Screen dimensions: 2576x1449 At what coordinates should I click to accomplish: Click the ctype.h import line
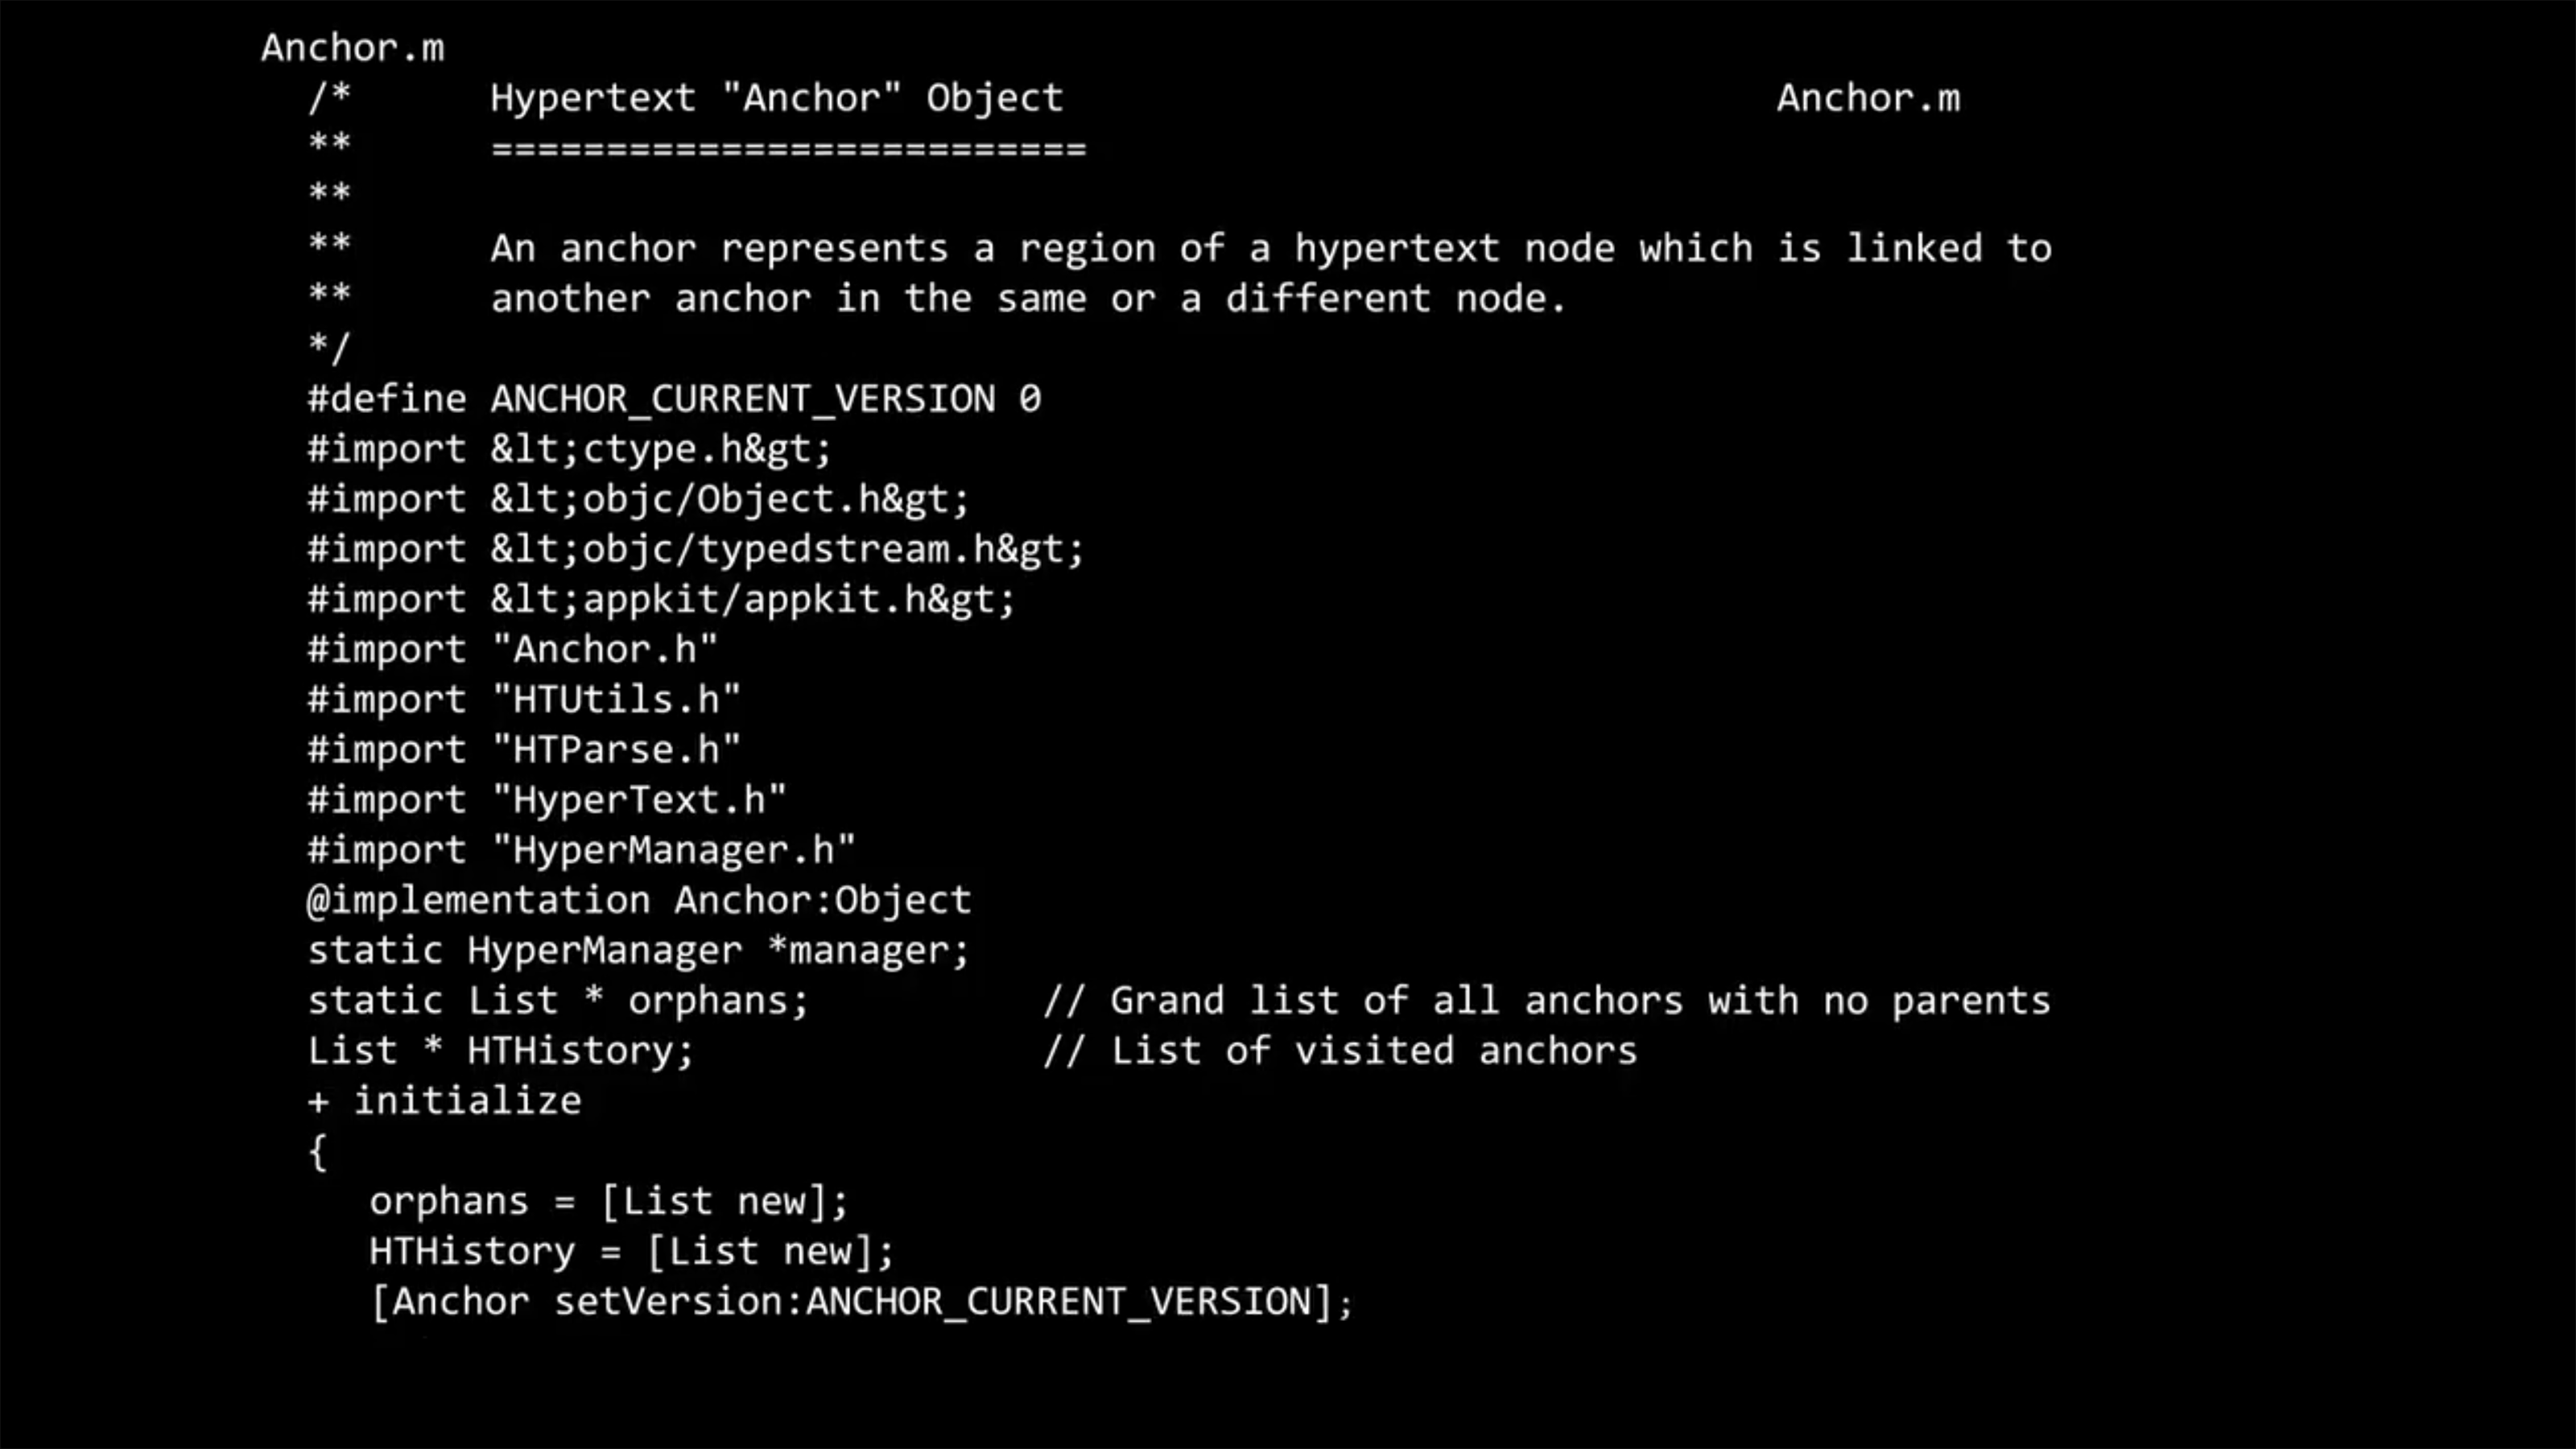[x=569, y=449]
